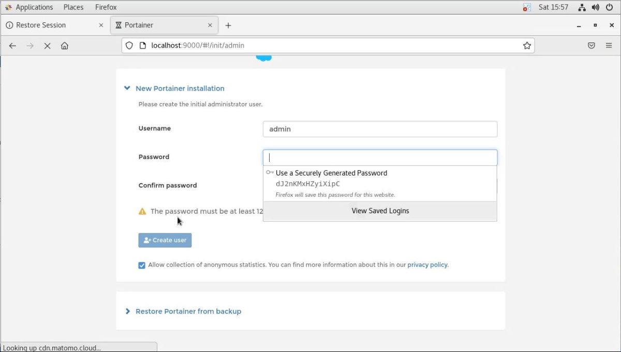This screenshot has width=621, height=352.
Task: Open the Firefox hamburger menu
Action: (x=609, y=46)
